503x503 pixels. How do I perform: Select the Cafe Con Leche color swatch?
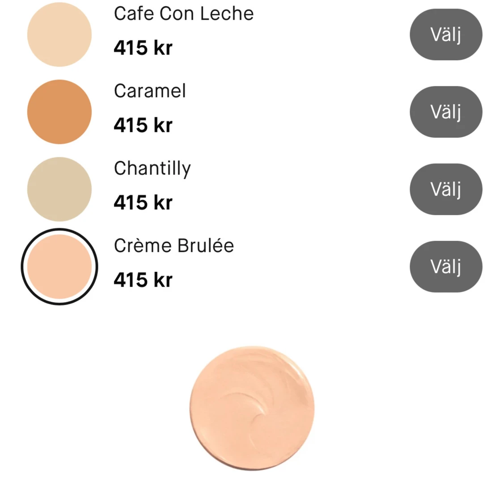tap(59, 34)
